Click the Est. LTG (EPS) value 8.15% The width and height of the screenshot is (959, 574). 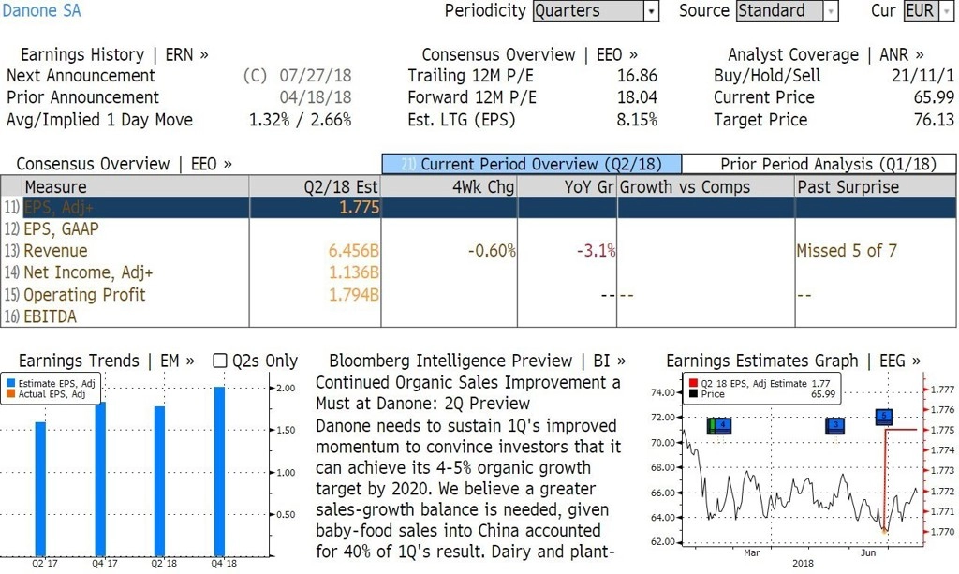(637, 120)
